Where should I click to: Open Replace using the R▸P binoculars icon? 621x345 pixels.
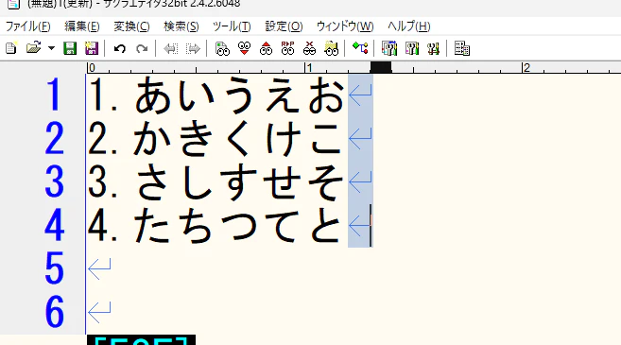(288, 48)
